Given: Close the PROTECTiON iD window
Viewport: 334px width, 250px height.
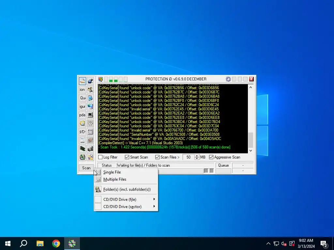Looking at the screenshot, I should coord(251,79).
